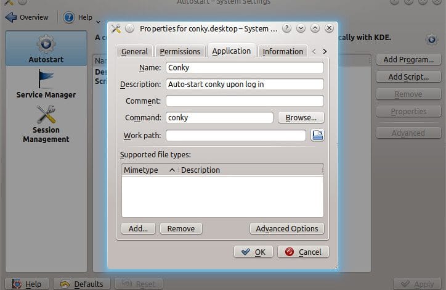The height and width of the screenshot is (290, 446).
Task: Expand the toolbar overflow arrow next to Help
Action: [x=98, y=22]
